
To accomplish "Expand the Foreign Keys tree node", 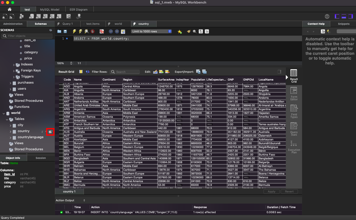I will [14, 71].
